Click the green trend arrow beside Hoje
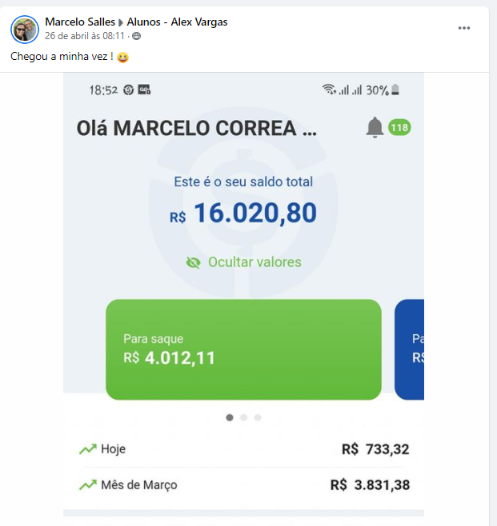 87,449
